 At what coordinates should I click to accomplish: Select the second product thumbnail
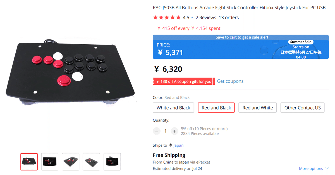click(50, 162)
